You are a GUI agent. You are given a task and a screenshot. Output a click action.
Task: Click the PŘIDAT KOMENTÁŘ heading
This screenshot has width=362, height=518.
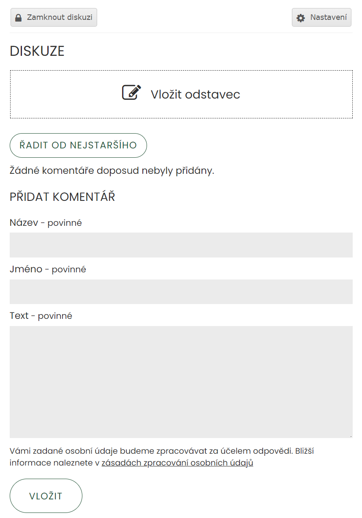point(62,197)
